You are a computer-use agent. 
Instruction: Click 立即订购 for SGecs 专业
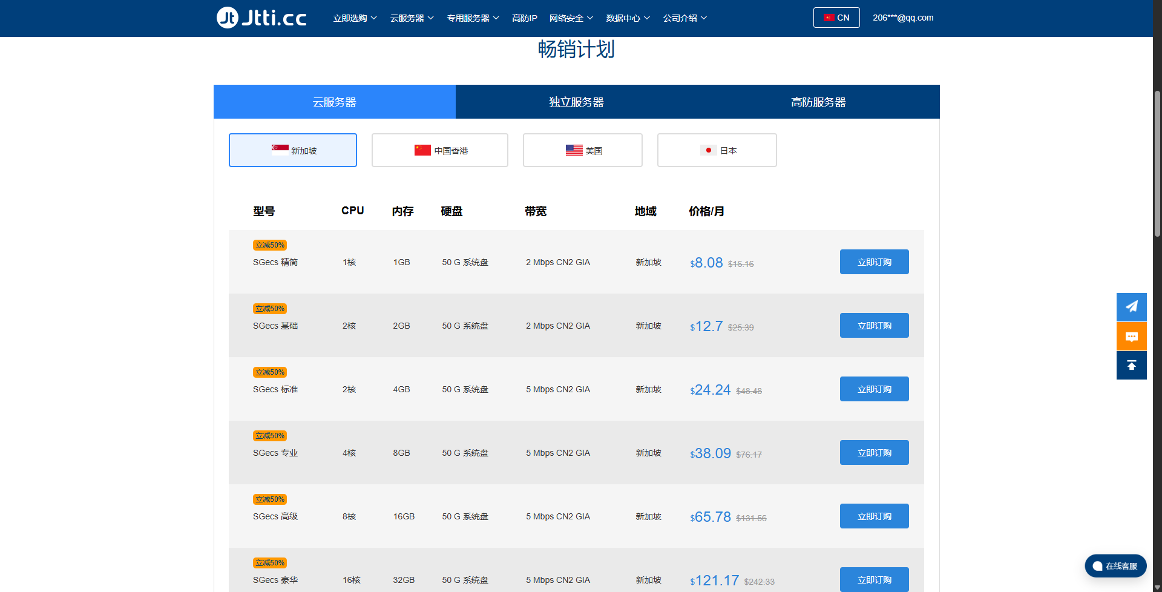click(874, 453)
